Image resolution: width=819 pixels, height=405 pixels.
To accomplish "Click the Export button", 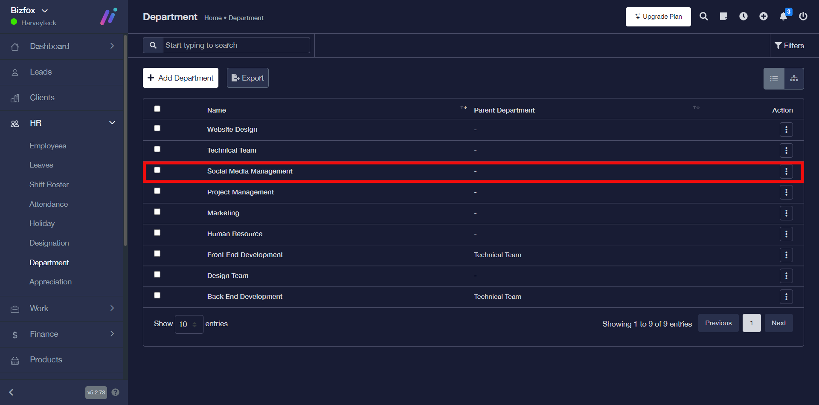I will pyautogui.click(x=247, y=78).
